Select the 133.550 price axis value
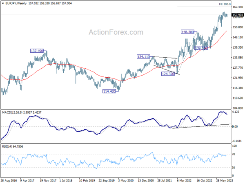Viewport: 245px width, 184px height. [x=238, y=58]
